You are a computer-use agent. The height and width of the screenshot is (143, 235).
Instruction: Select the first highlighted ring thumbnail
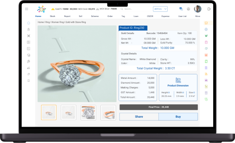[x=49, y=112]
